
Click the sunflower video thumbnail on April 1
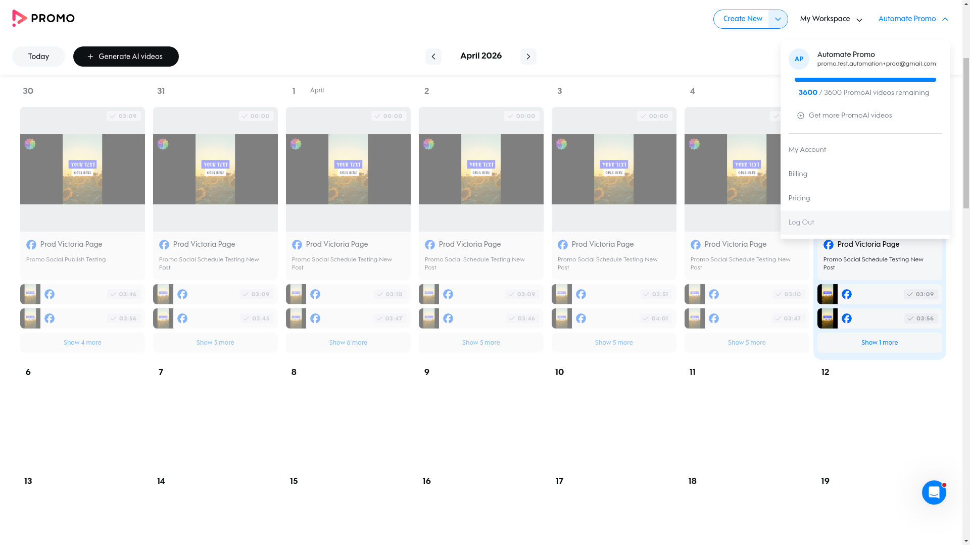coord(348,169)
